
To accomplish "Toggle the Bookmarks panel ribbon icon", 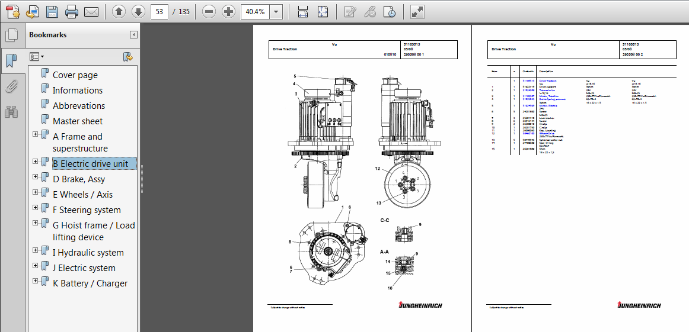I will [x=11, y=60].
